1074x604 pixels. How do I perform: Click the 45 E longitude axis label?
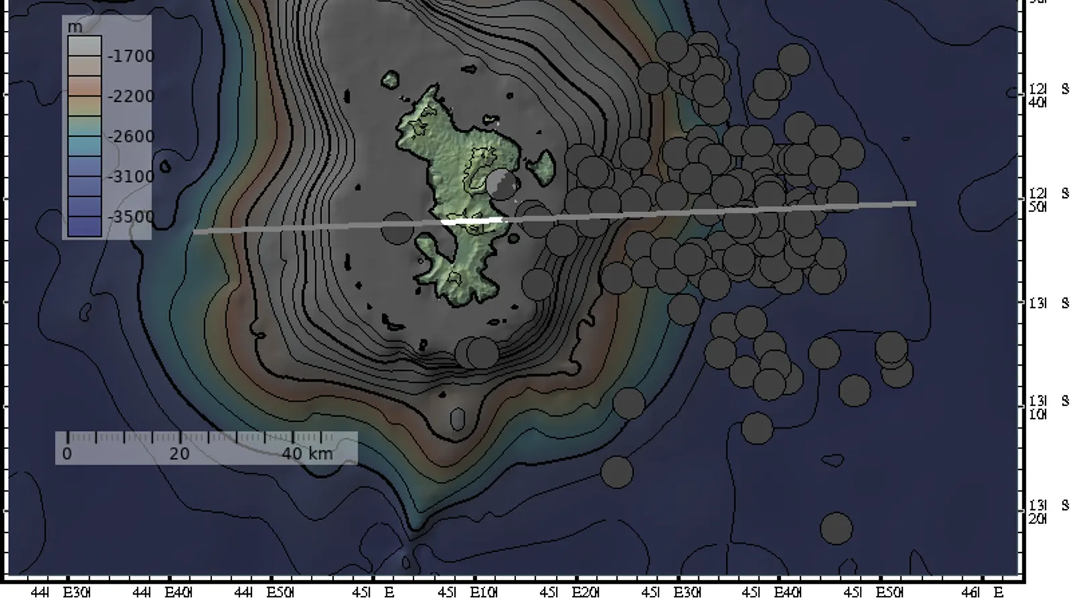pyautogui.click(x=374, y=593)
